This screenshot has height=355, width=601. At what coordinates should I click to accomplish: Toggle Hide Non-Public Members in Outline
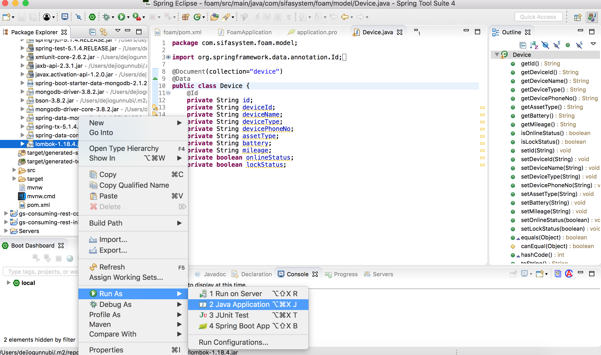(x=568, y=45)
